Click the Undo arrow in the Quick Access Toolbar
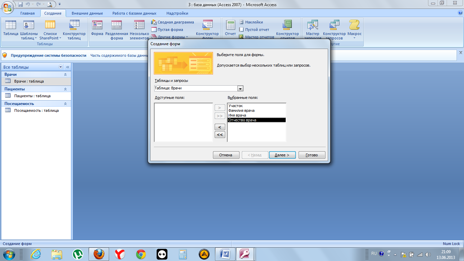The height and width of the screenshot is (261, 464). [x=28, y=4]
